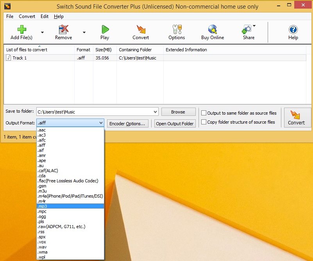
Task: Open the Edit menu
Action: click(x=45, y=16)
